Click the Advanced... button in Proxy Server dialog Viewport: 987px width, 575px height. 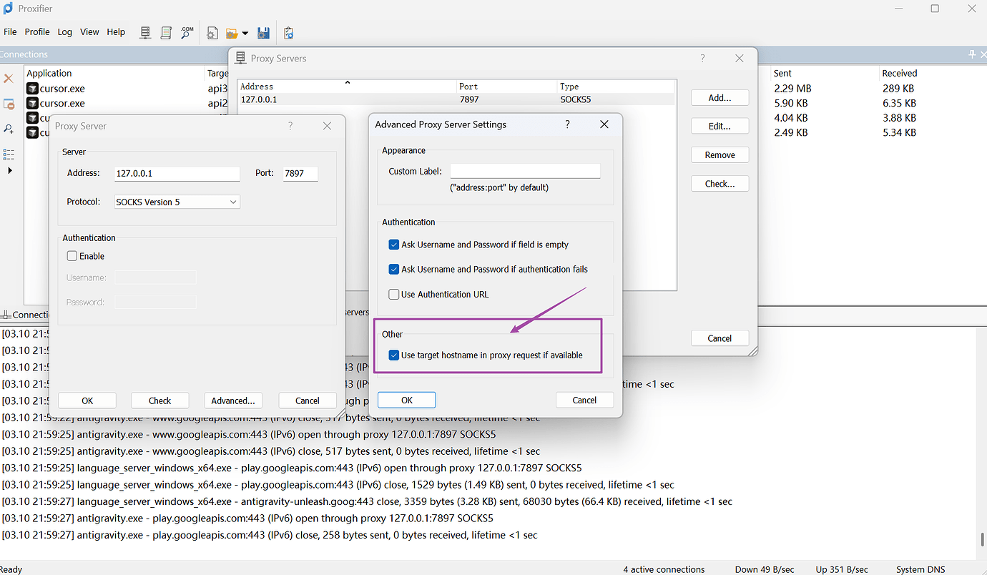pyautogui.click(x=233, y=400)
